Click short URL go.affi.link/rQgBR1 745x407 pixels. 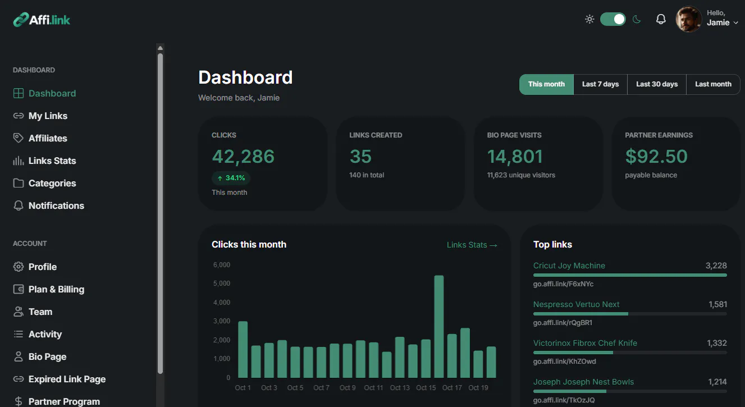pos(563,323)
